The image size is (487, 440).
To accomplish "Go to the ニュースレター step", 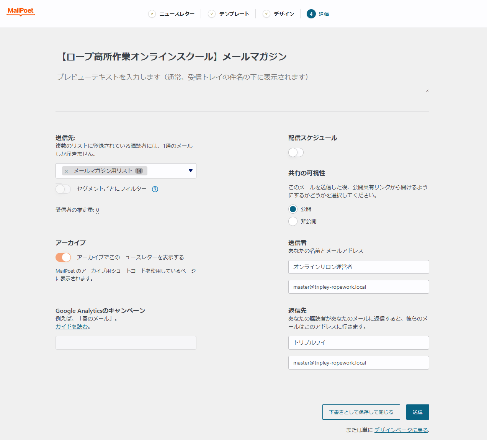I will click(177, 14).
